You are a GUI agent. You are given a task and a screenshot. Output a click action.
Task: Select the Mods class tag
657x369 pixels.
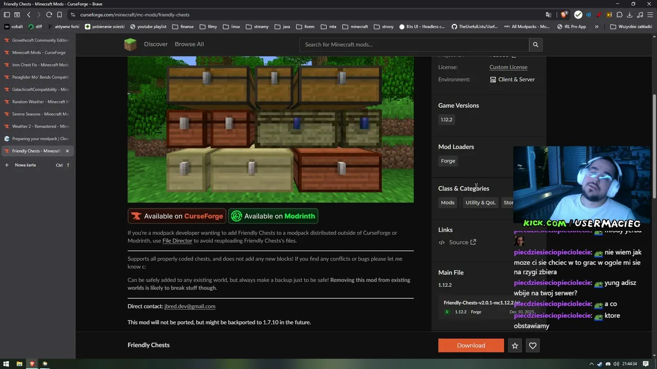click(x=448, y=202)
